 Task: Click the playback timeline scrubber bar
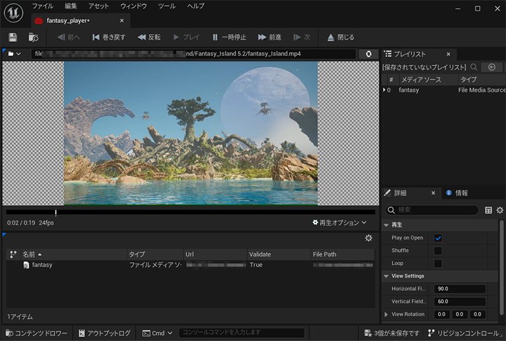[x=190, y=212]
